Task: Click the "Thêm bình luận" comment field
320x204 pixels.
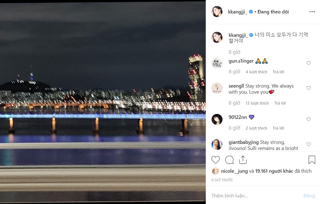Action: 253,196
